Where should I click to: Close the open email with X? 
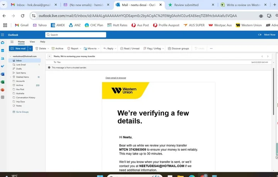(49, 56)
